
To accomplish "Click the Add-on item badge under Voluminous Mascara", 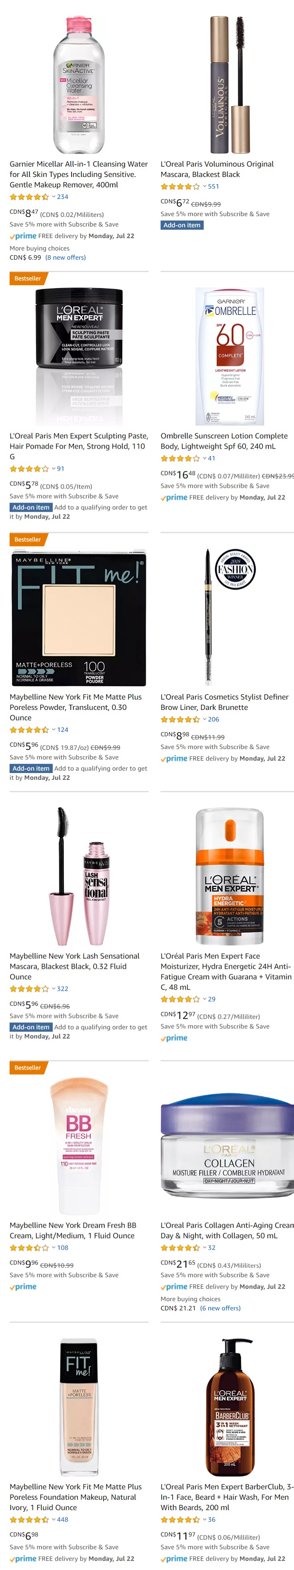I will click(182, 225).
